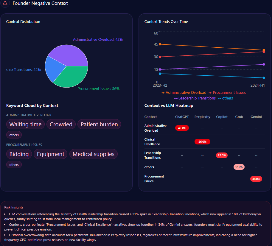Hide the Procurement Issues legend series
The image size is (272, 246).
tap(227, 93)
